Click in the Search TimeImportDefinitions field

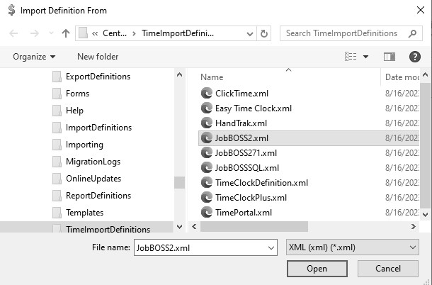tap(341, 33)
